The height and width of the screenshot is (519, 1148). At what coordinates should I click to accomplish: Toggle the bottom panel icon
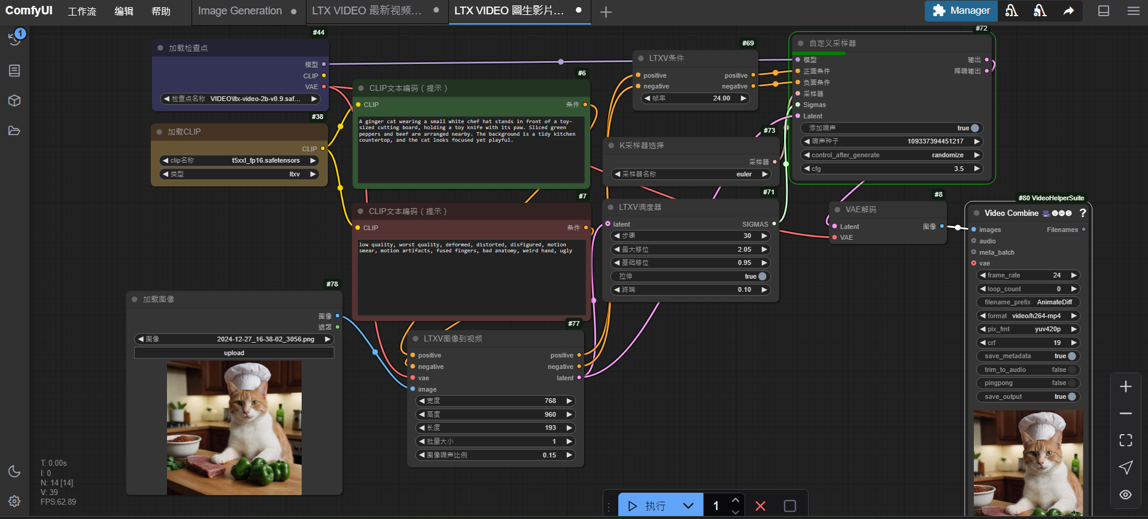click(x=1104, y=11)
